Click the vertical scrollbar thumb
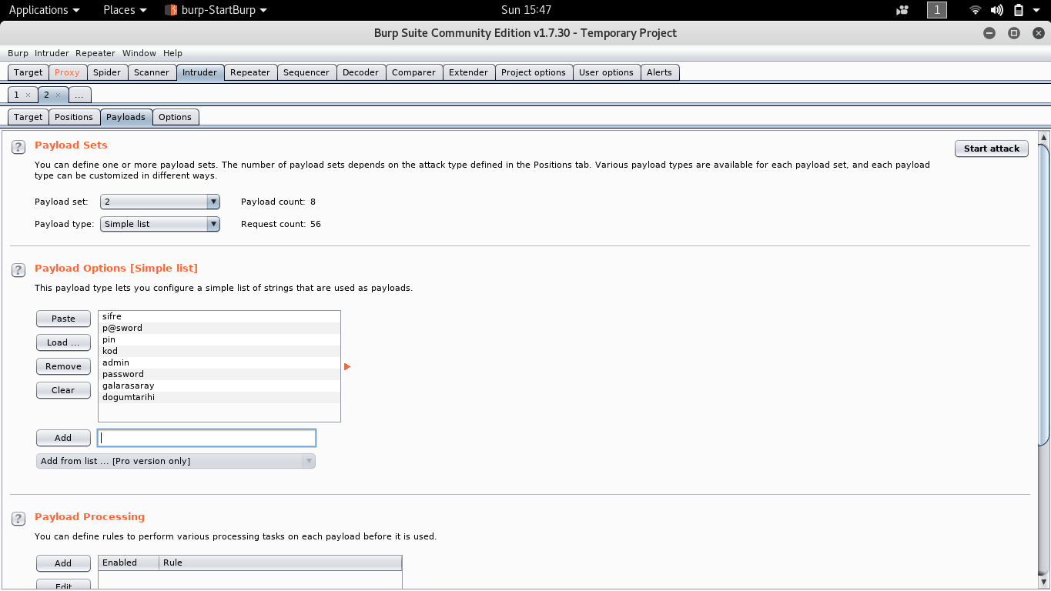Image resolution: width=1051 pixels, height=591 pixels. click(x=1043, y=294)
